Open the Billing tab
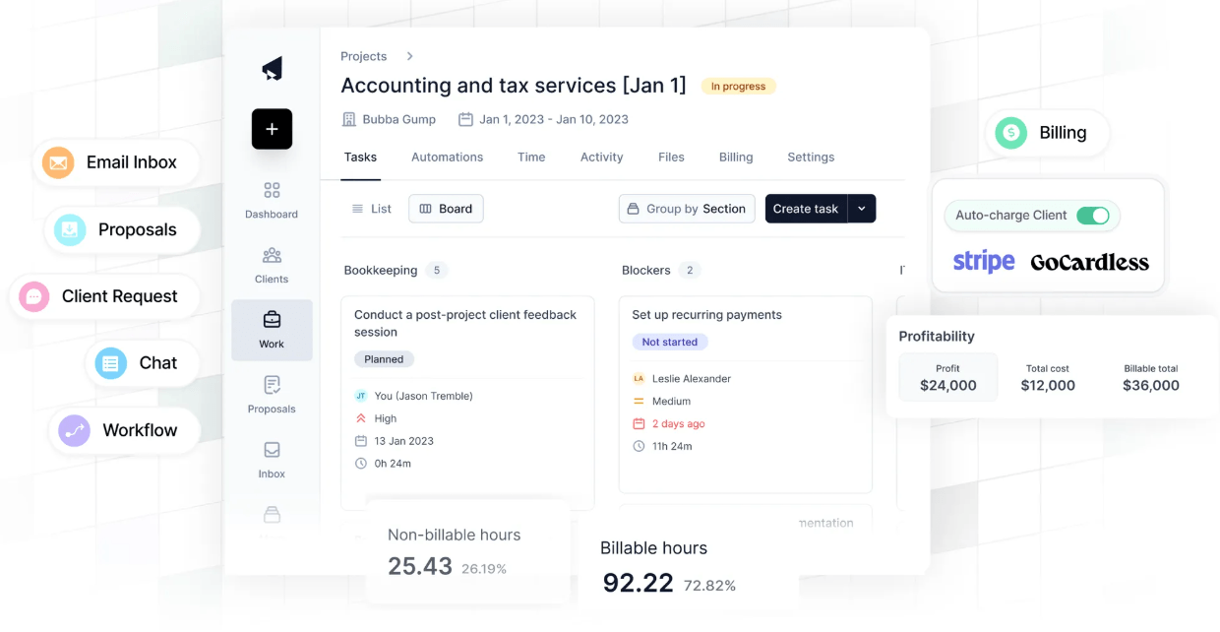This screenshot has height=632, width=1220. click(x=736, y=158)
